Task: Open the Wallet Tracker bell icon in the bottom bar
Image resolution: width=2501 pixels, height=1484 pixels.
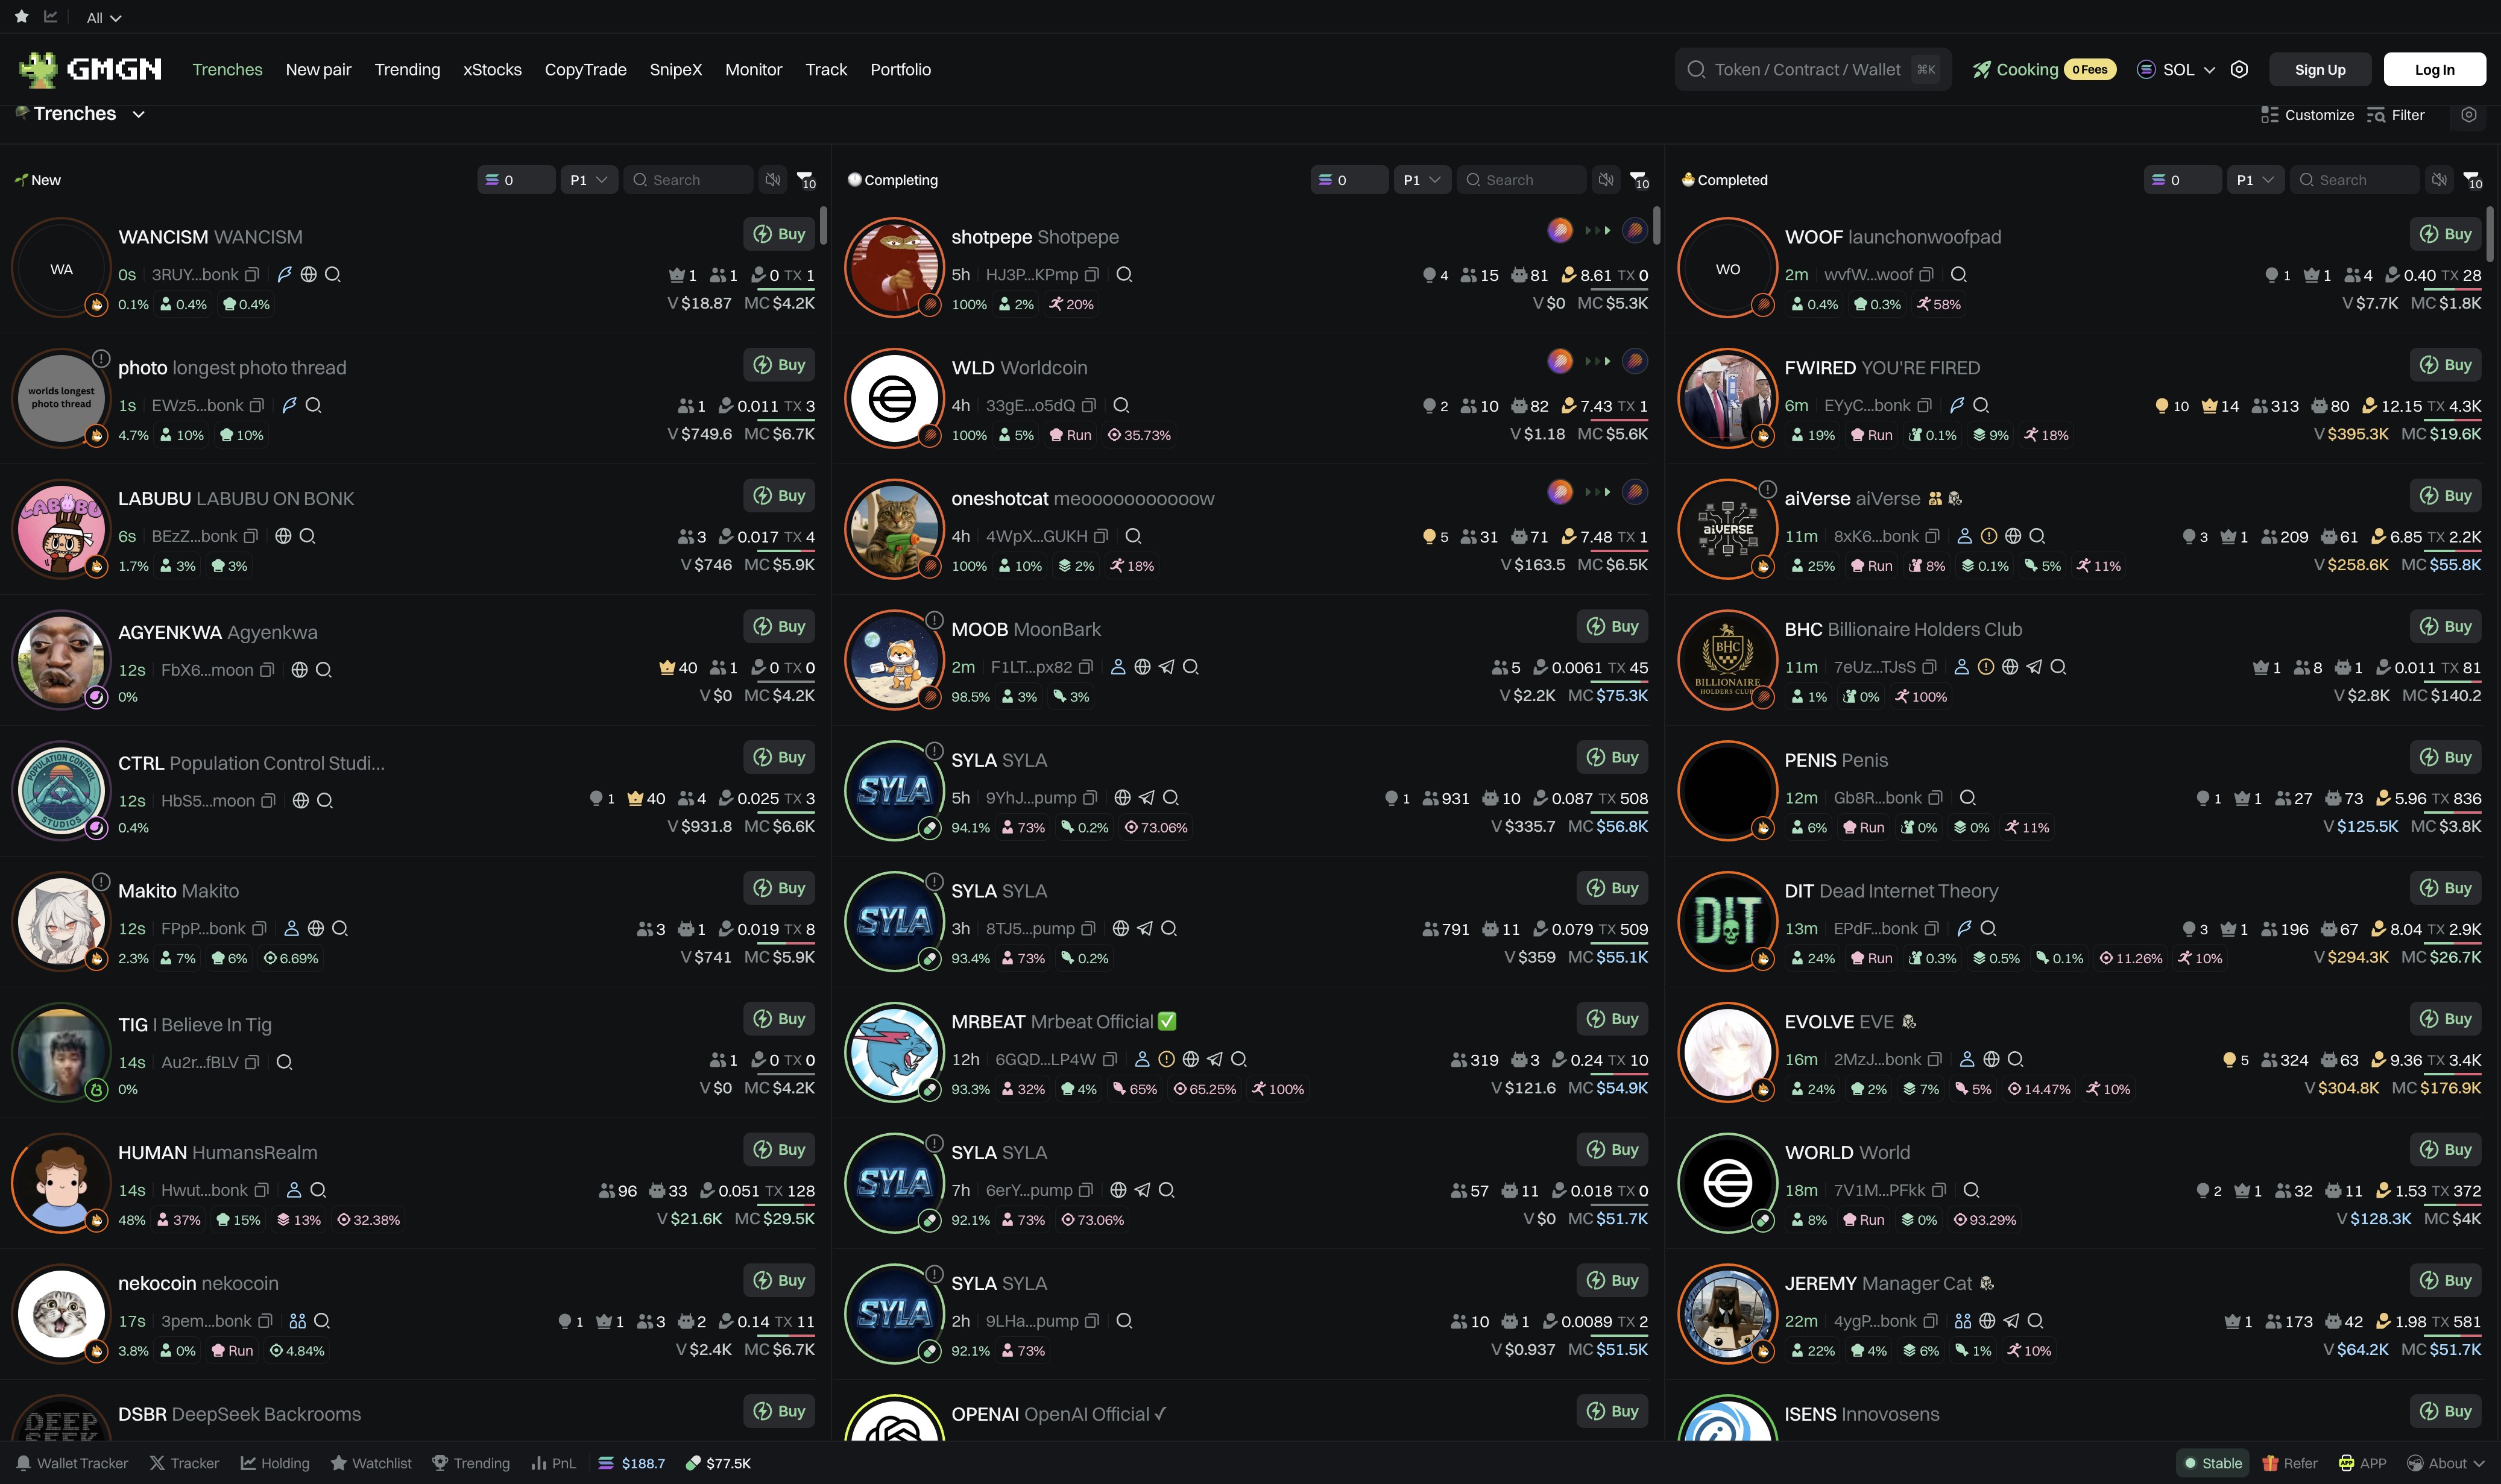Action: (23, 1463)
